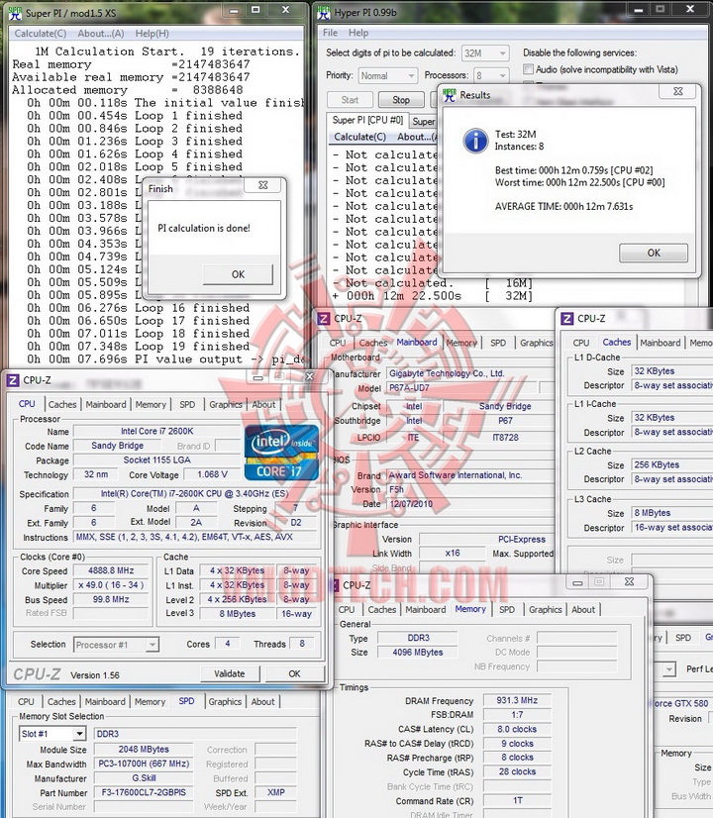Close the Finish dialog with X
Screen dimensions: 713x818
[263, 185]
